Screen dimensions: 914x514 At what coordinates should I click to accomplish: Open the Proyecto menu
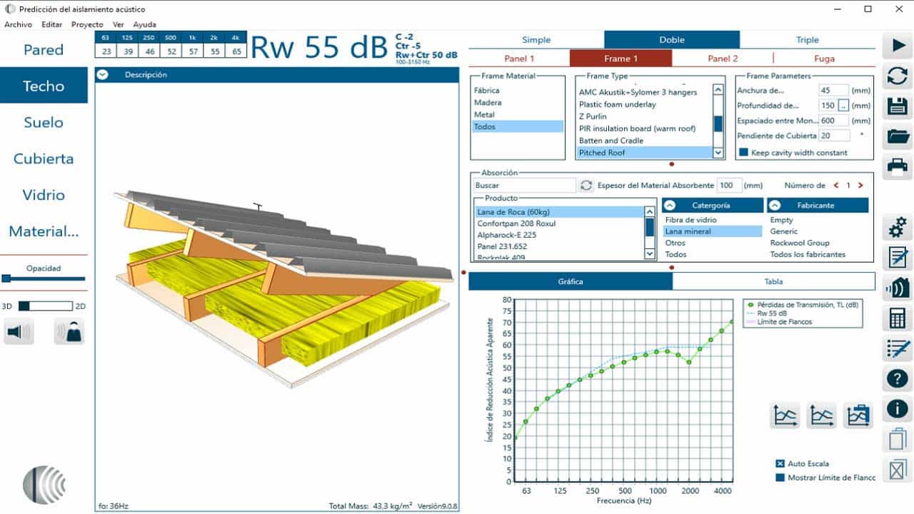pos(87,24)
